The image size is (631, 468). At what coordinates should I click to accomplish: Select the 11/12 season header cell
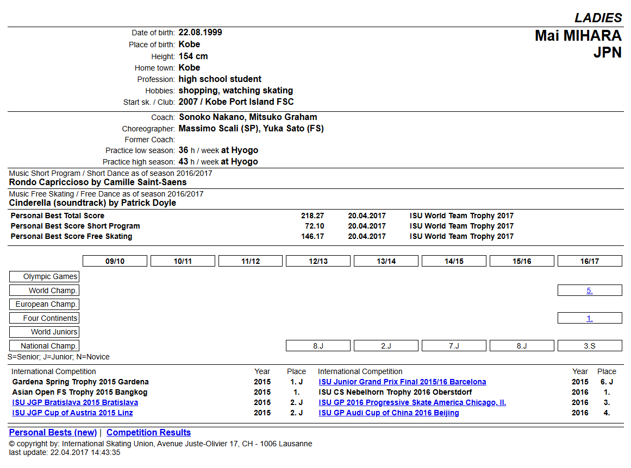tap(251, 261)
